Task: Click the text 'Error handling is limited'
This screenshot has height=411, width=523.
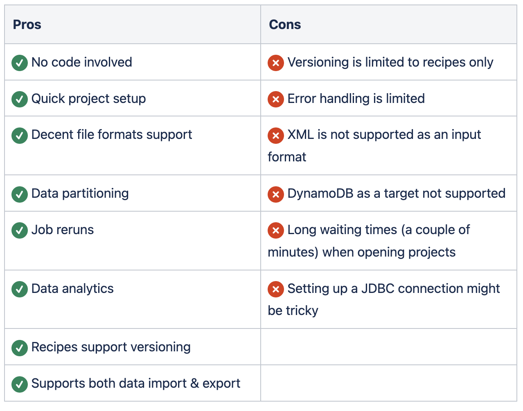Action: (356, 98)
